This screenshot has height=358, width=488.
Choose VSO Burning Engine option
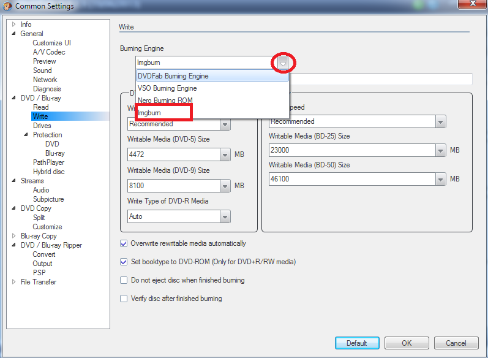click(212, 88)
